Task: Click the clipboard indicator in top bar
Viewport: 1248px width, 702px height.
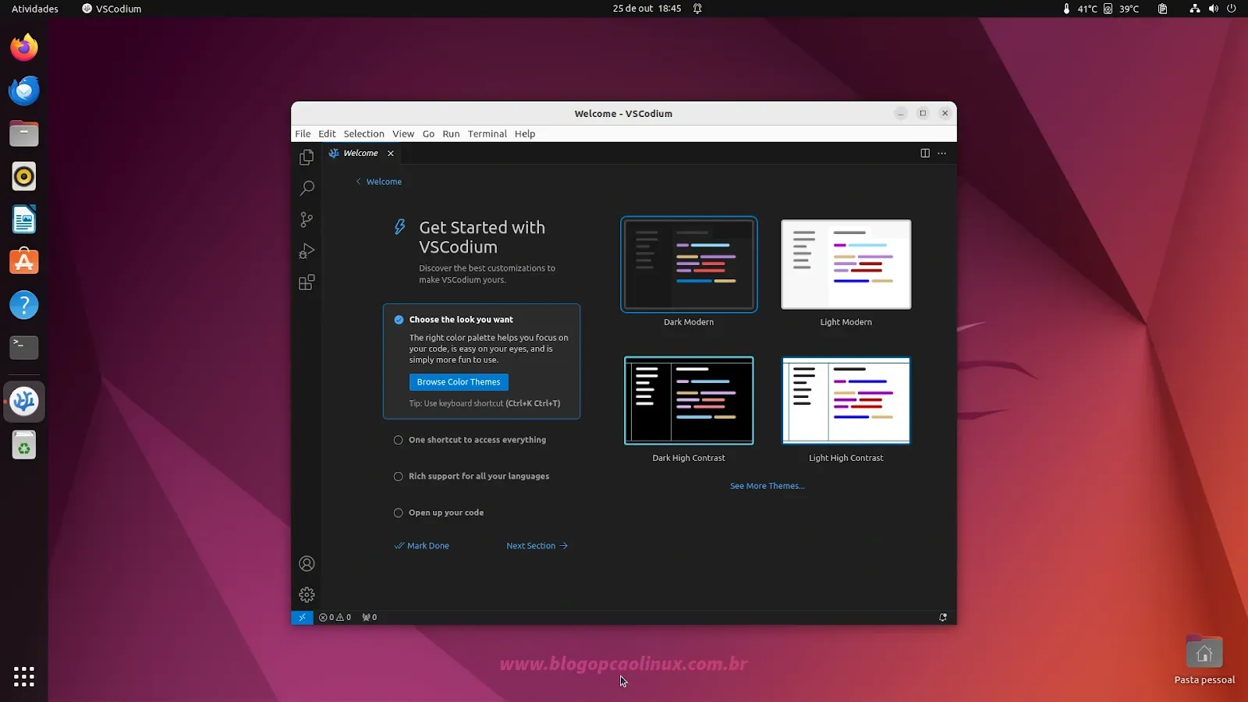Action: coord(1163,9)
